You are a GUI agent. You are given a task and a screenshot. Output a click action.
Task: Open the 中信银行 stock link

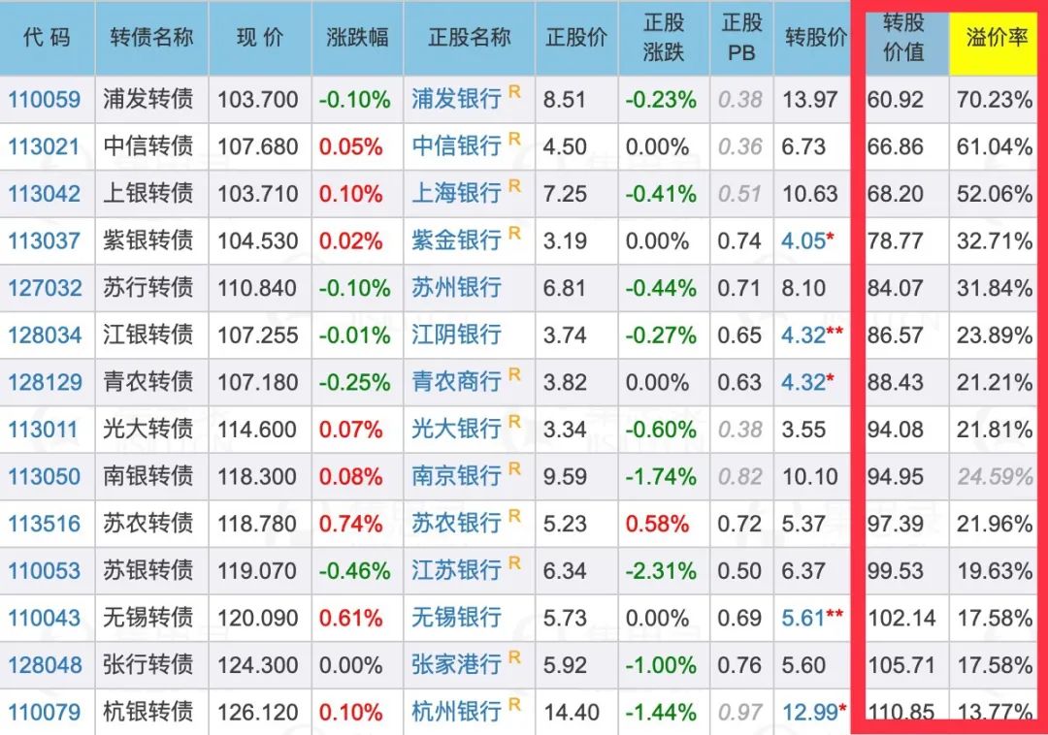[x=456, y=146]
